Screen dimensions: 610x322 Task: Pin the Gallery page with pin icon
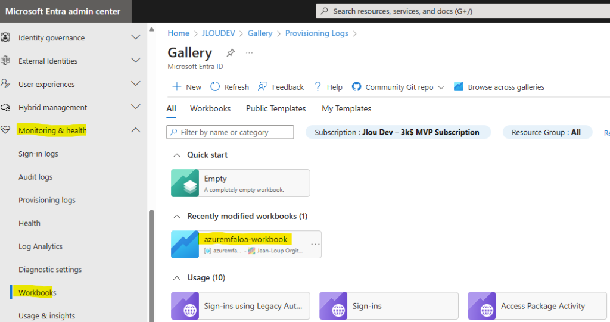(231, 52)
